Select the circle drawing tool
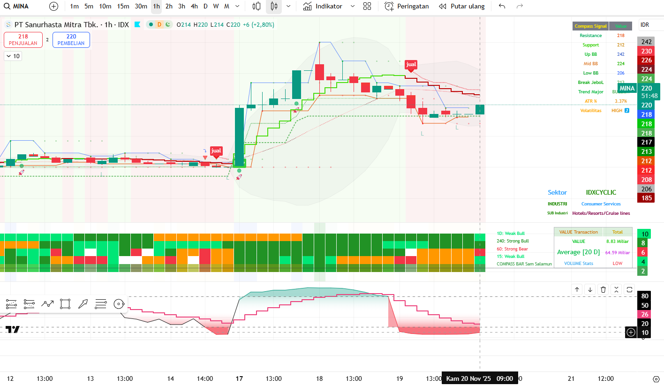Viewport: 664px width, 386px height. click(x=119, y=303)
